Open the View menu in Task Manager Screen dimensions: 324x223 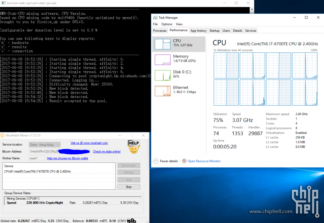[x=179, y=24]
